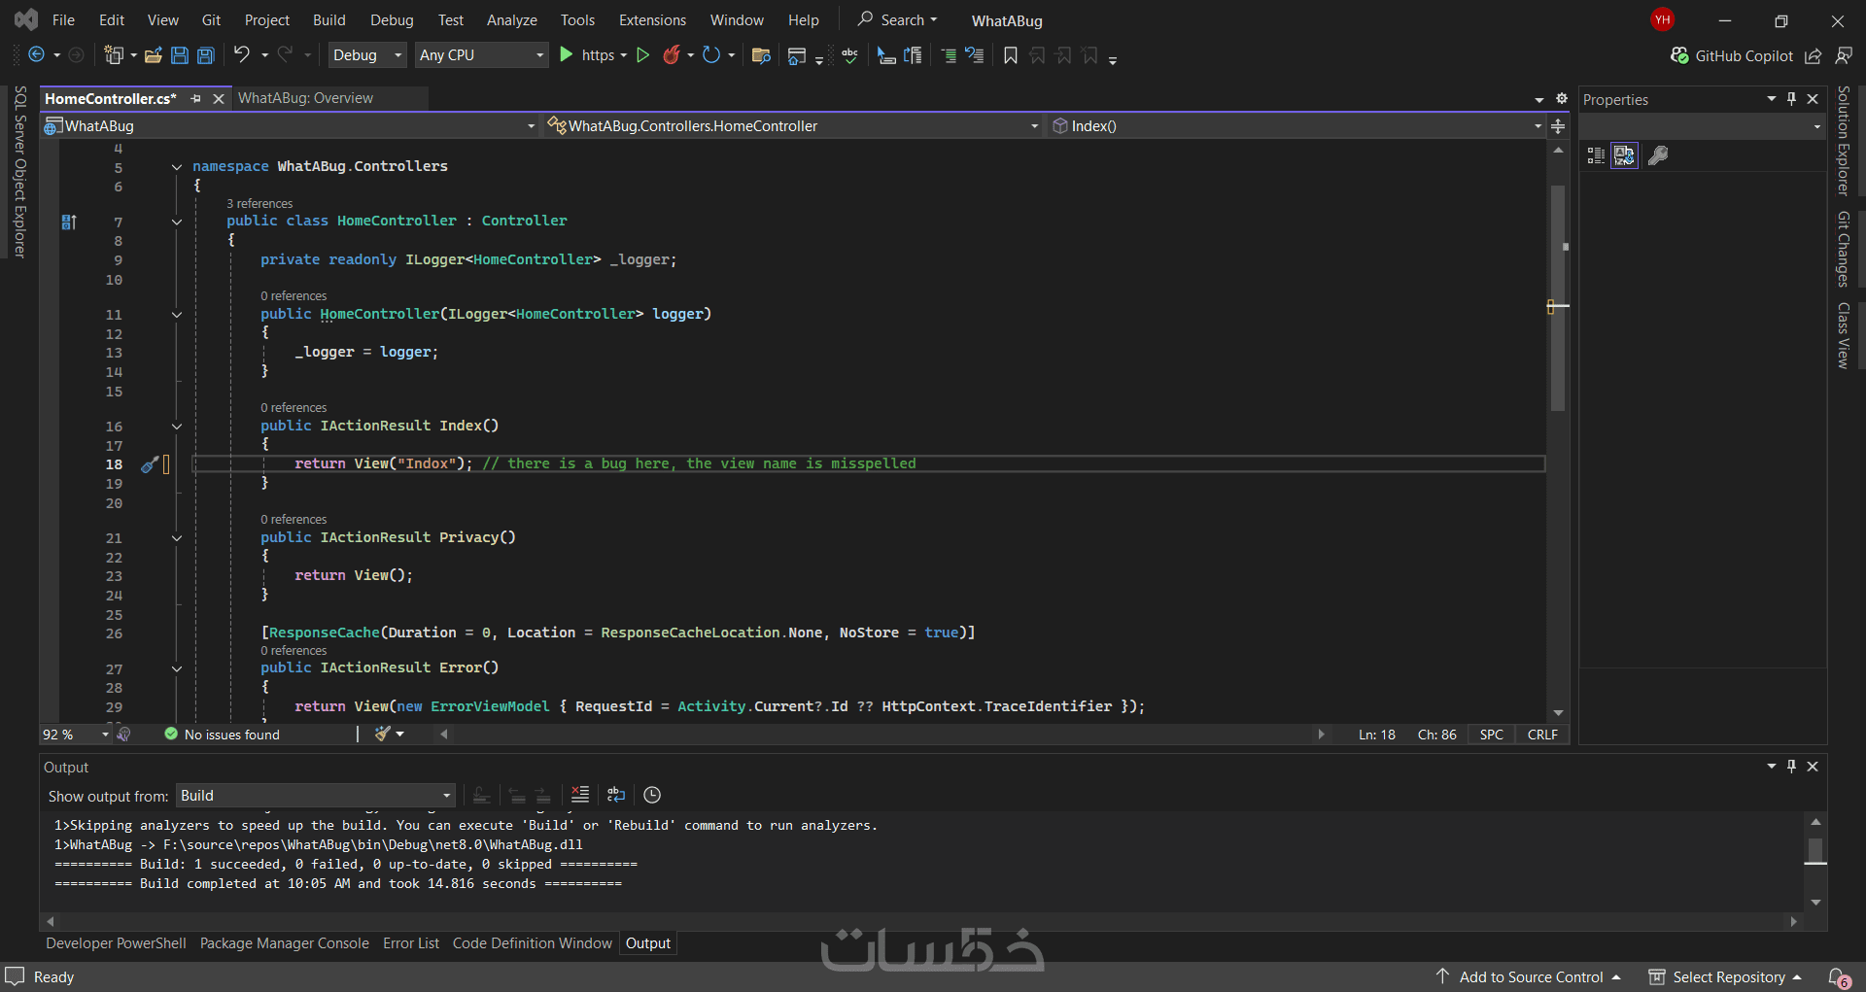
Task: Open the Debug configuration dropdown
Action: [x=366, y=55]
